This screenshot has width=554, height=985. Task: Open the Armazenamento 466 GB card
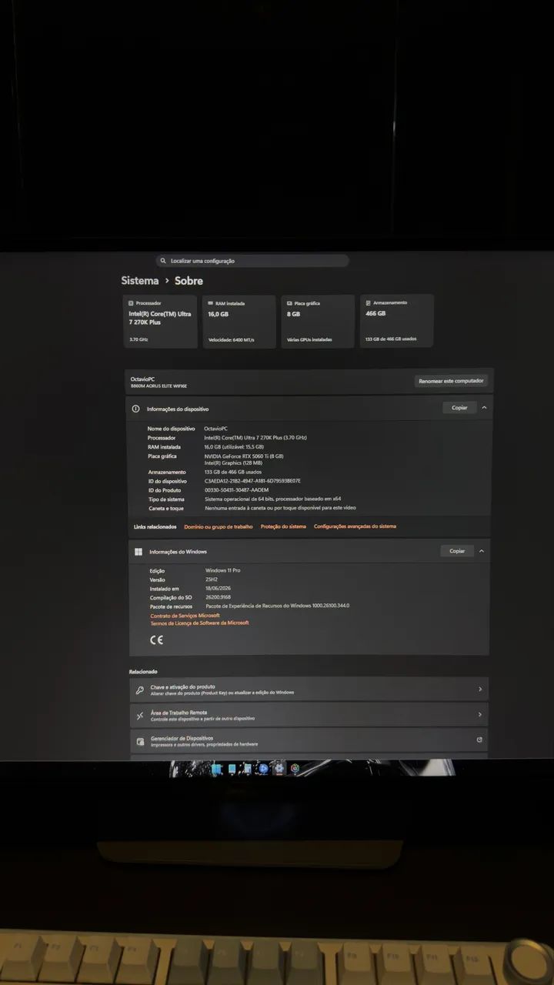[397, 321]
